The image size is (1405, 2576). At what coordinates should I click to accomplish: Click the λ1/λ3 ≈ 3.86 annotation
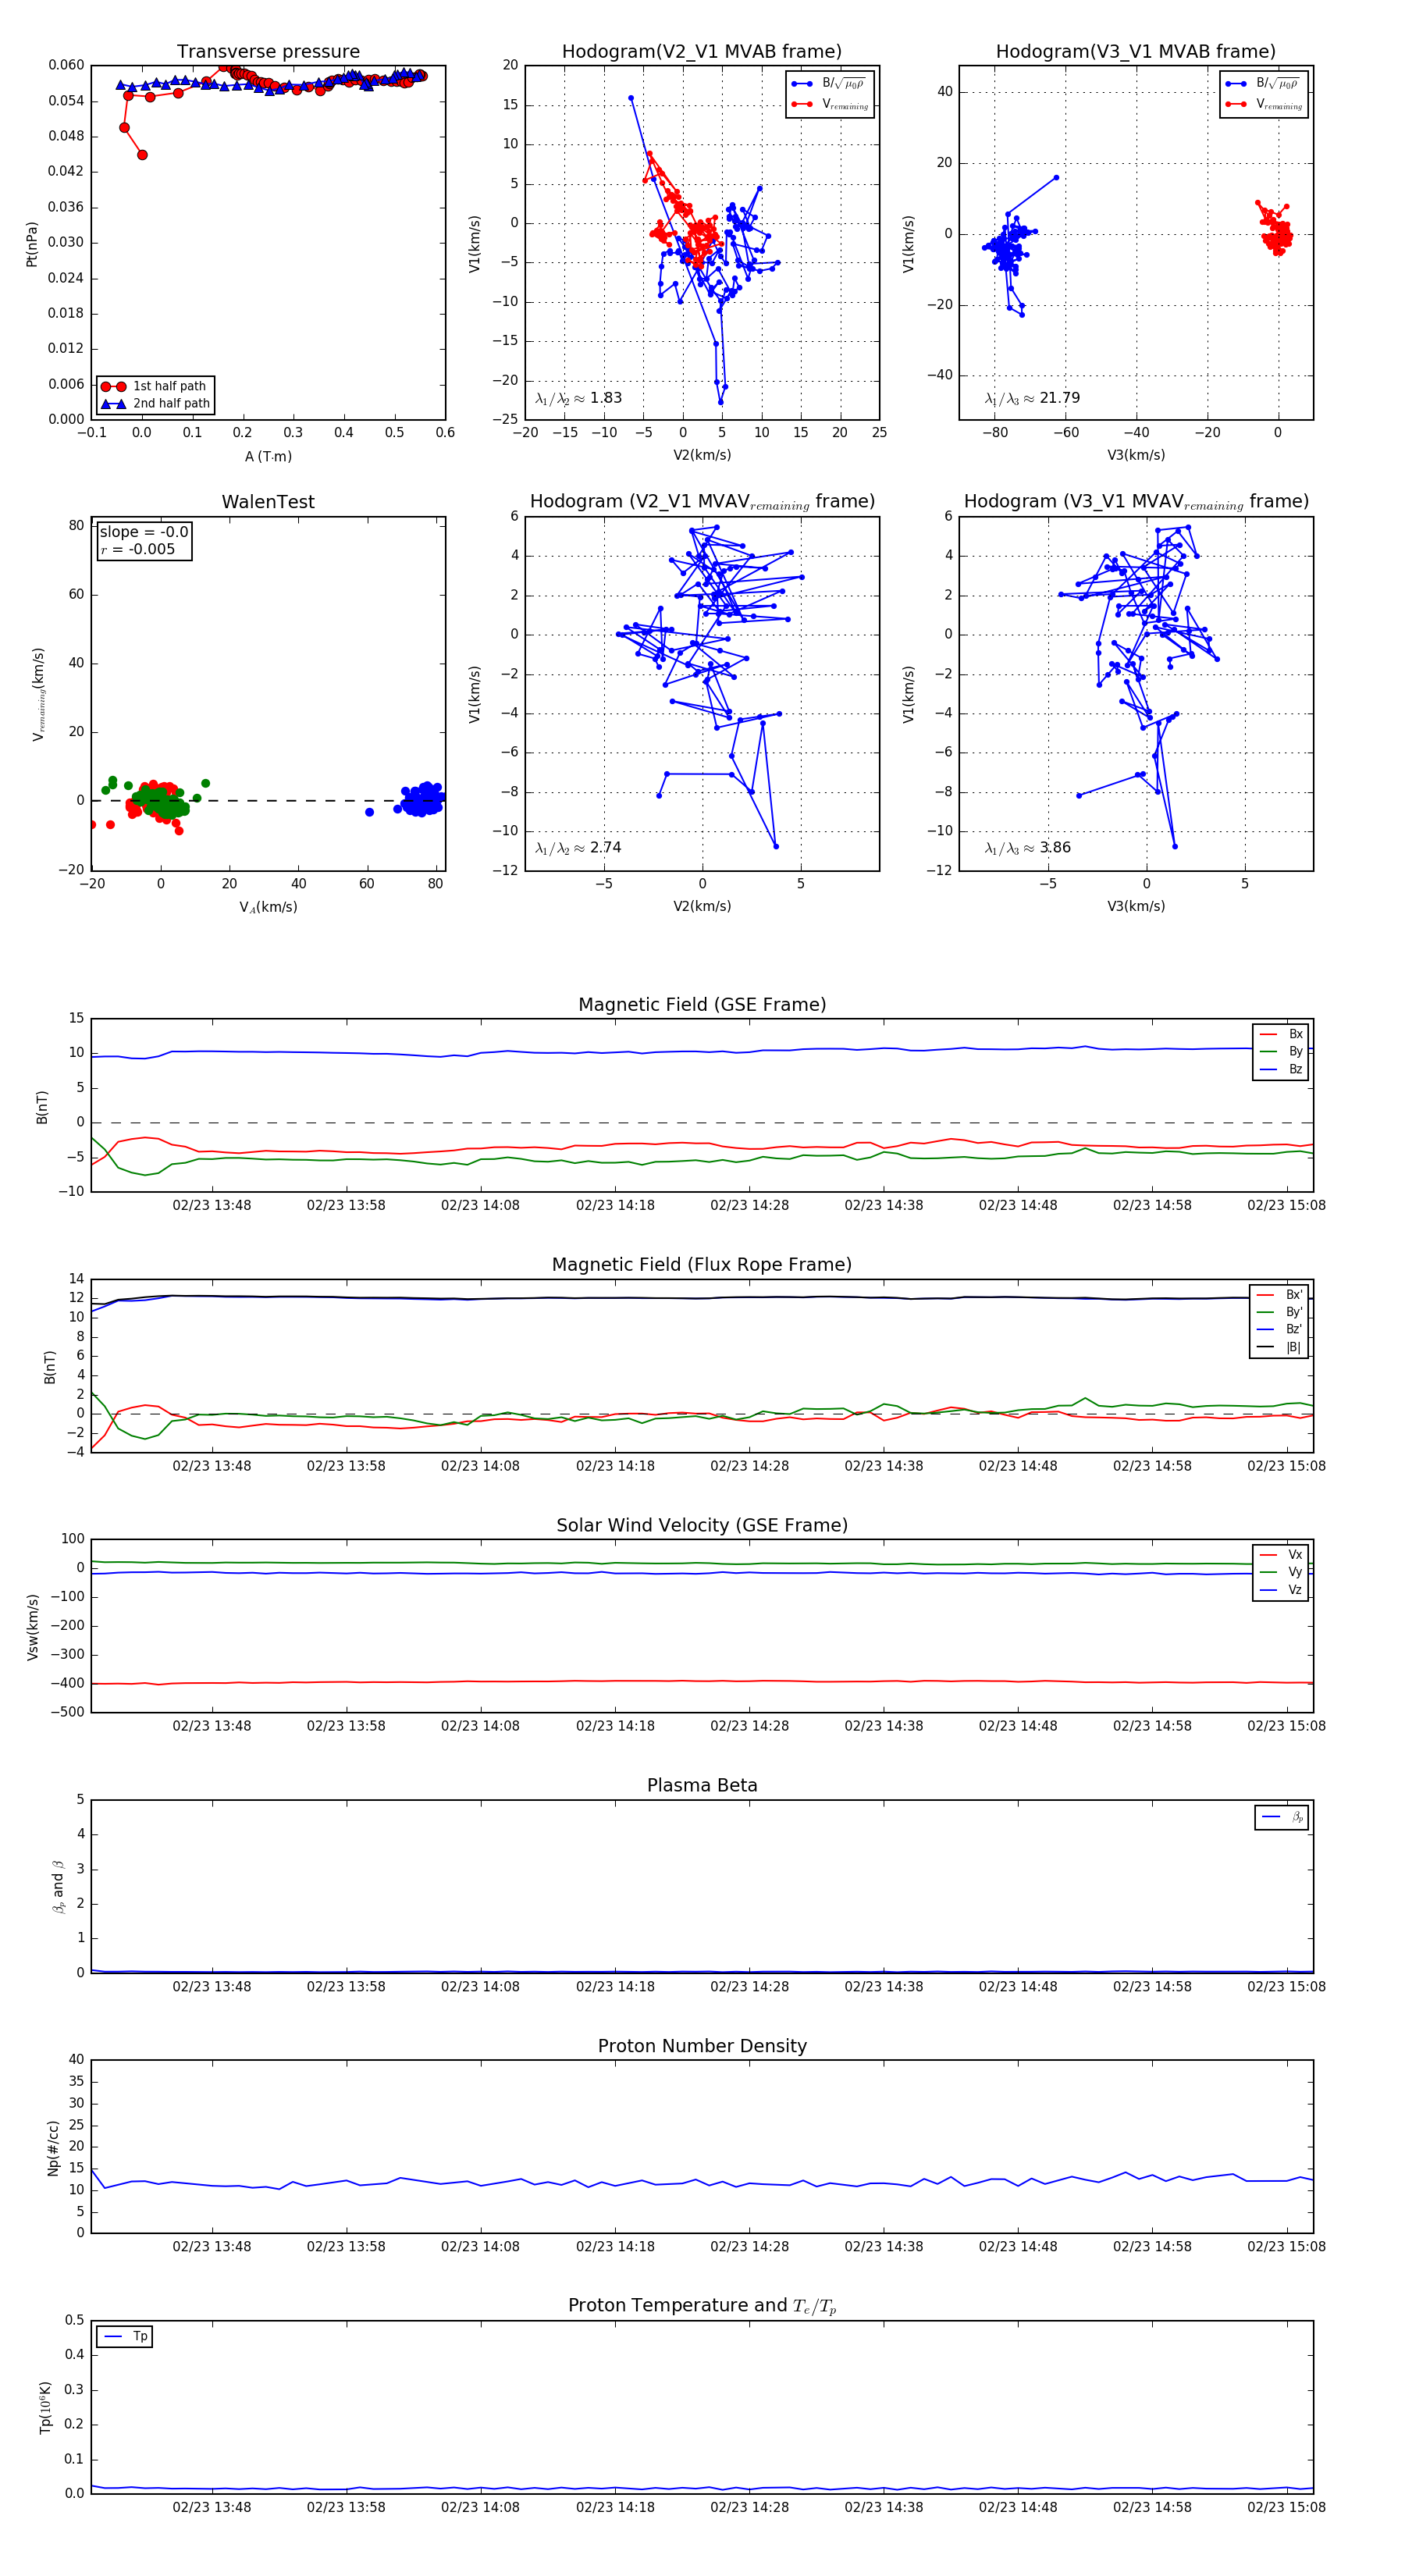1027,848
